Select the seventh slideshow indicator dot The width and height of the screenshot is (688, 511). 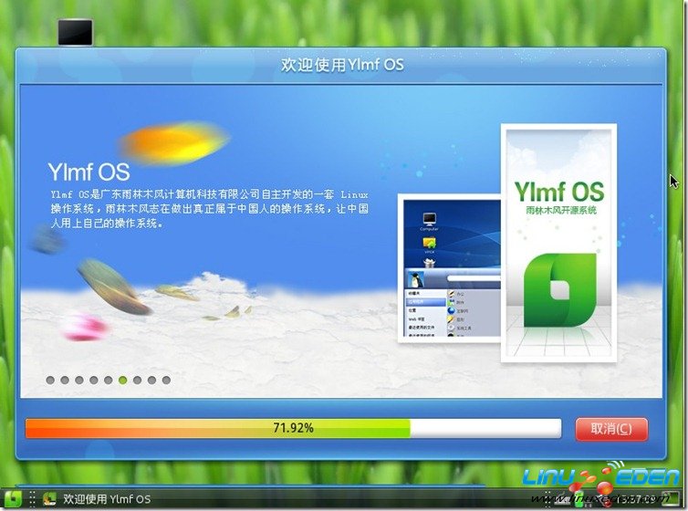point(138,380)
